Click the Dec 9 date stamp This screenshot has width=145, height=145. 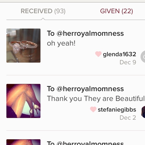[x=128, y=62]
